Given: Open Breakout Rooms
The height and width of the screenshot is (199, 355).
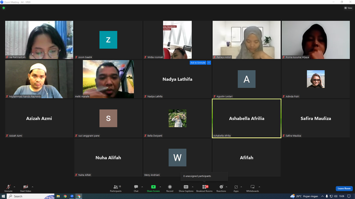Looking at the screenshot, I should (x=205, y=188).
